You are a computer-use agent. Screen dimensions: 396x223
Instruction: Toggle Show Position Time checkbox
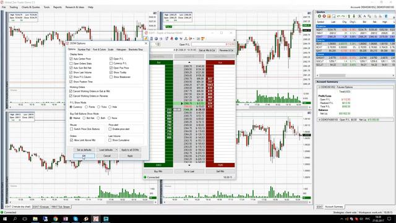point(71,82)
